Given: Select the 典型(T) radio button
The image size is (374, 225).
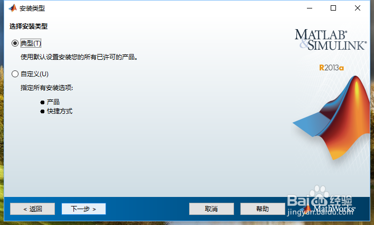Looking at the screenshot, I should [15, 43].
